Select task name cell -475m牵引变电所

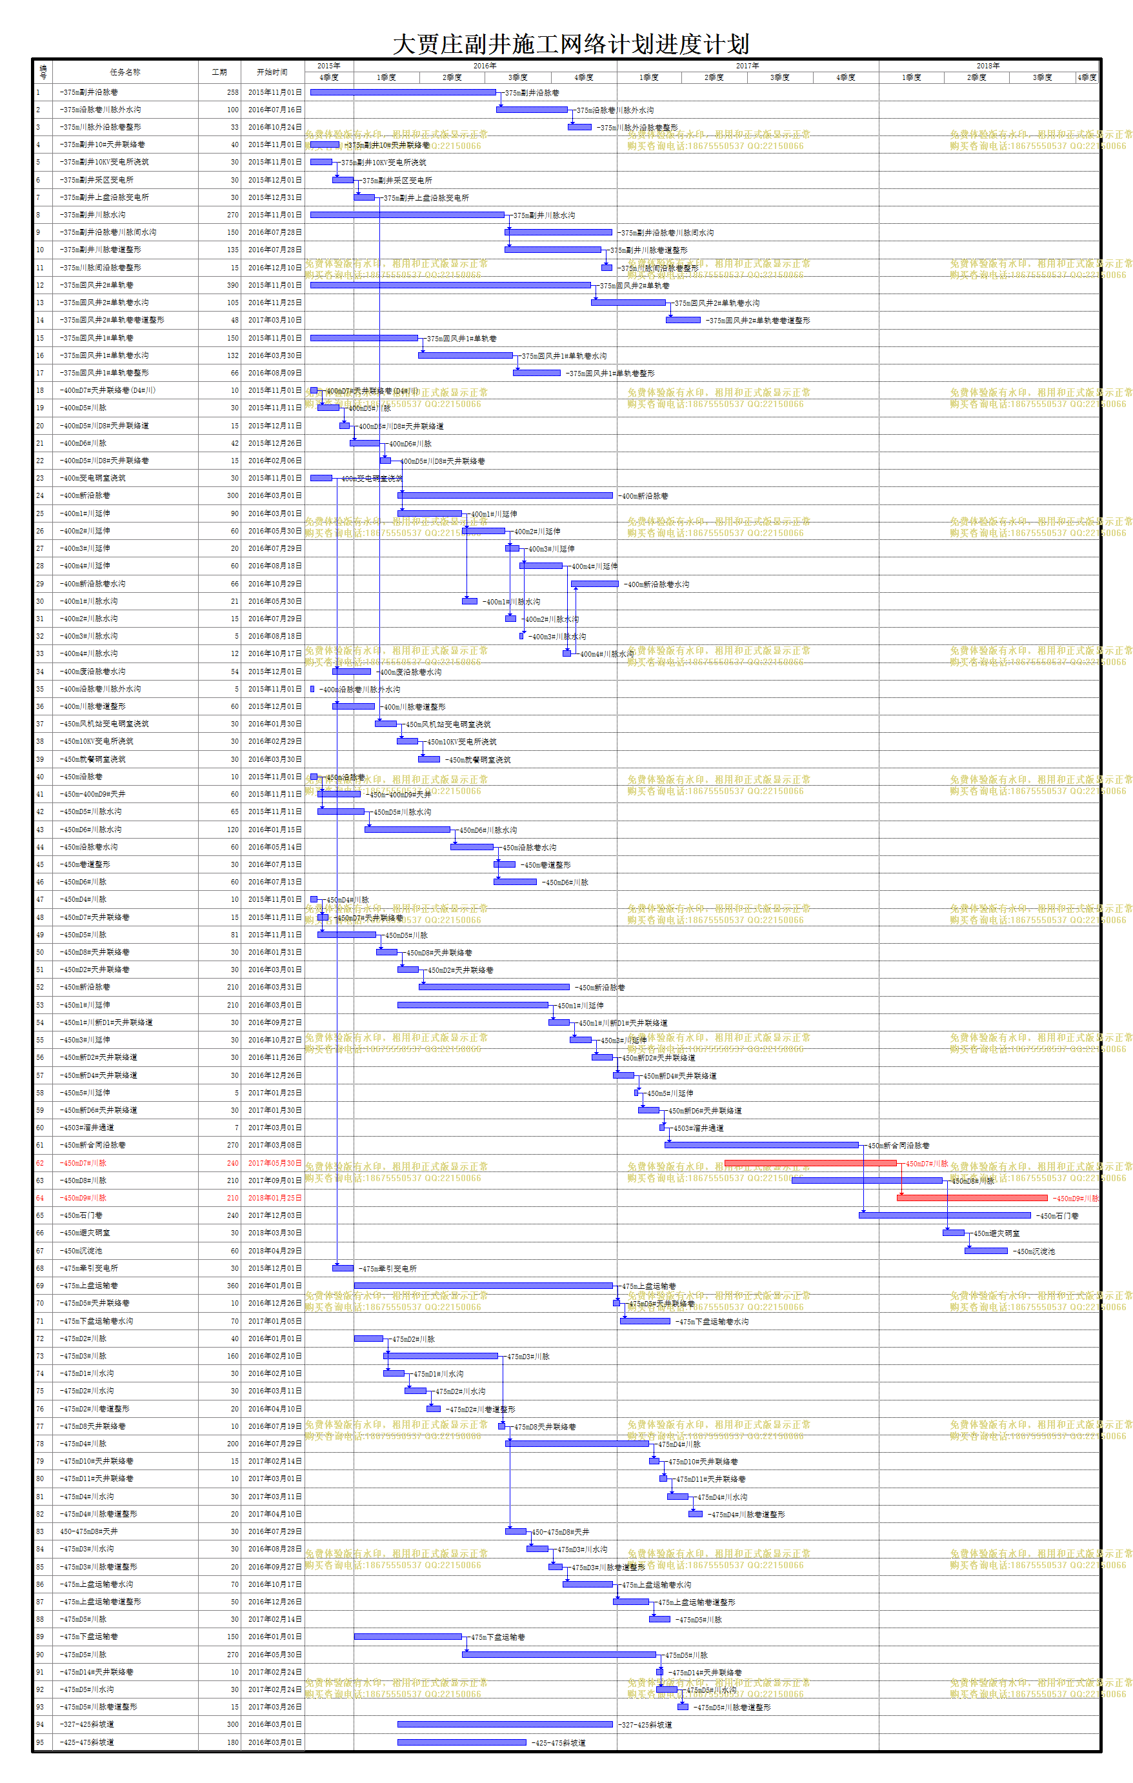point(125,1268)
